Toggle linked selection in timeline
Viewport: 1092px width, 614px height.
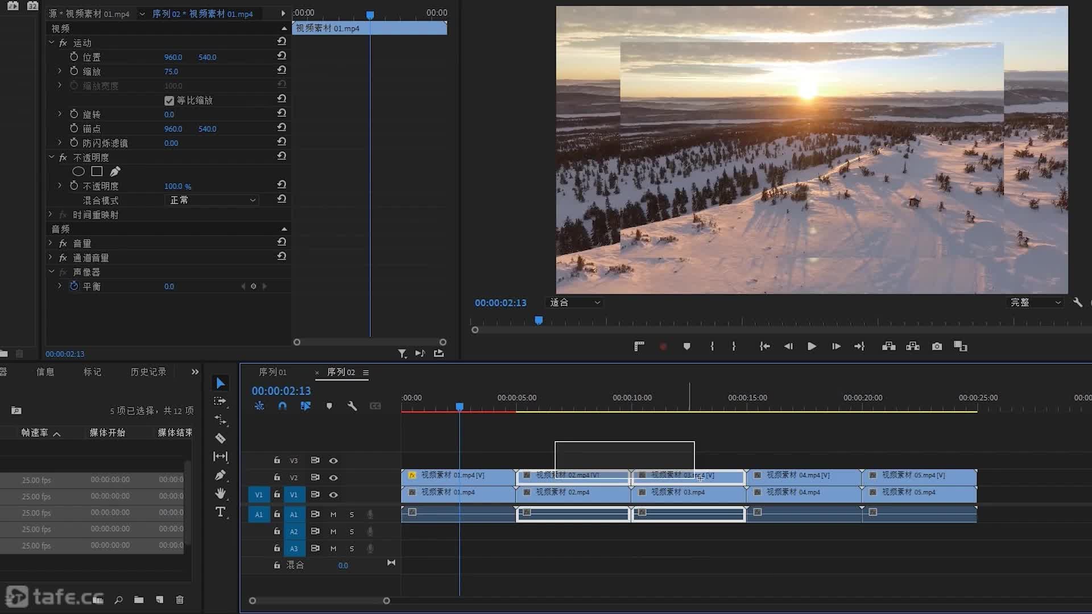click(x=305, y=406)
